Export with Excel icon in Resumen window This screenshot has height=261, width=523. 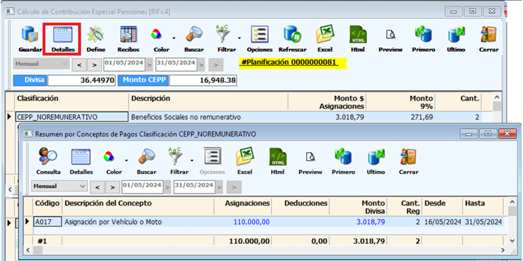tap(244, 157)
